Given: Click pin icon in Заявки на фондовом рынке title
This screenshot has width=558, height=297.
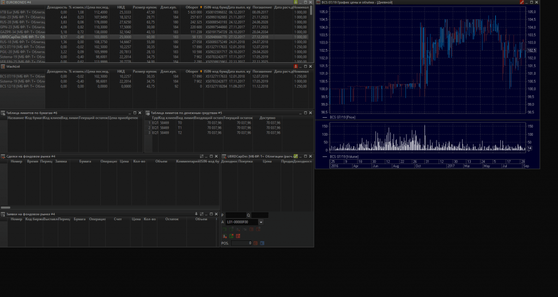Looking at the screenshot, I should click(196, 214).
